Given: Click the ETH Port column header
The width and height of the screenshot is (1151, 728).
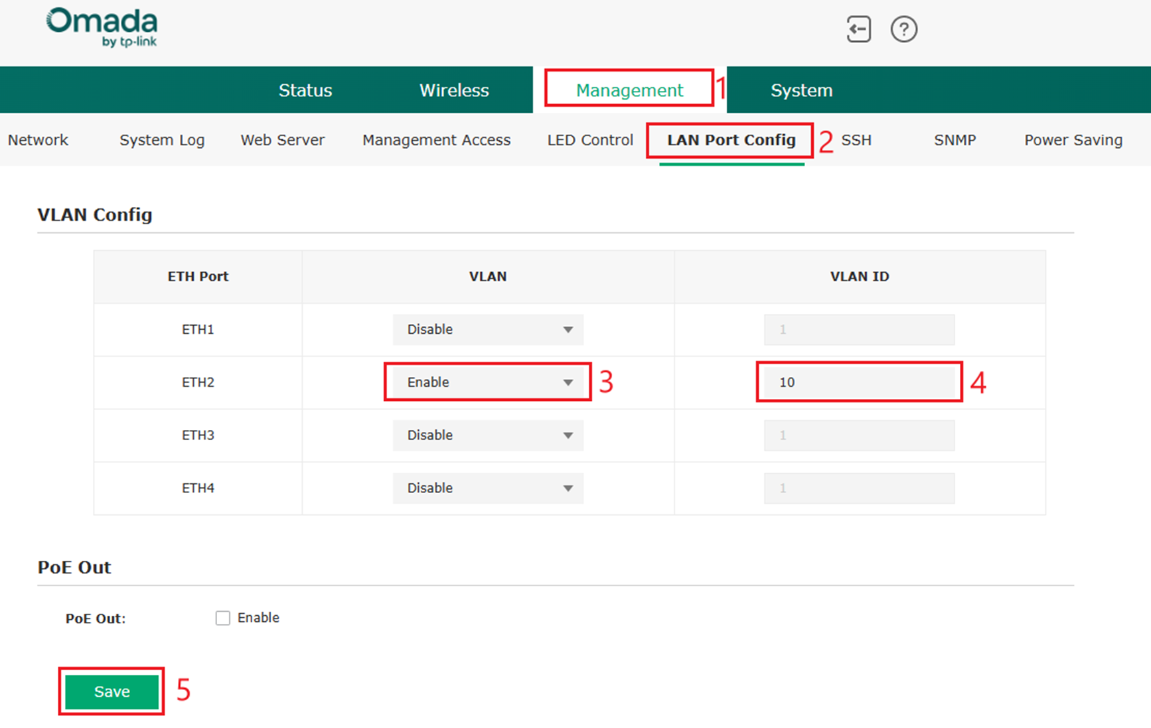Looking at the screenshot, I should tap(198, 277).
